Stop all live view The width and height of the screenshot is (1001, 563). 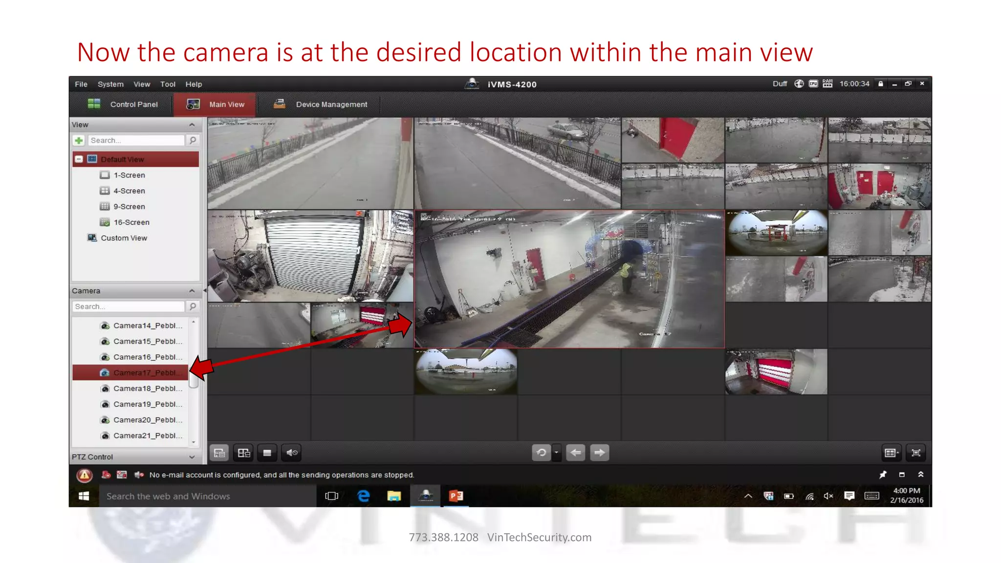(267, 453)
